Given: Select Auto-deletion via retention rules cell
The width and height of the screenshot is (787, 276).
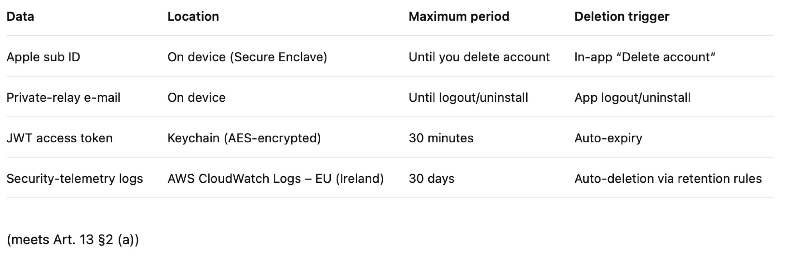Looking at the screenshot, I should (x=668, y=179).
